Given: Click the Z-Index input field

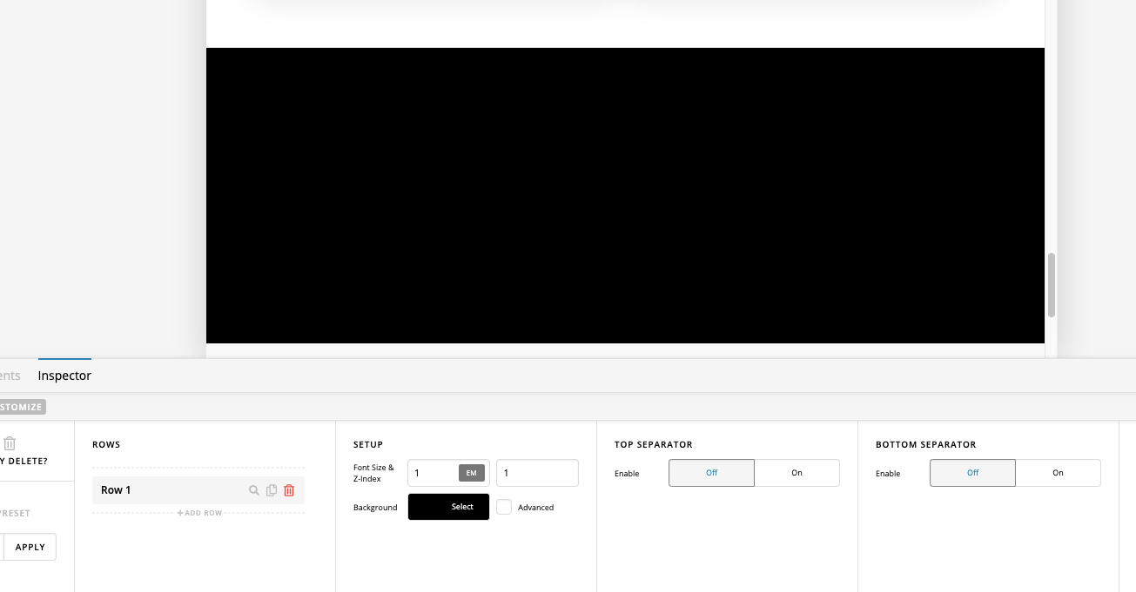Looking at the screenshot, I should tap(536, 473).
